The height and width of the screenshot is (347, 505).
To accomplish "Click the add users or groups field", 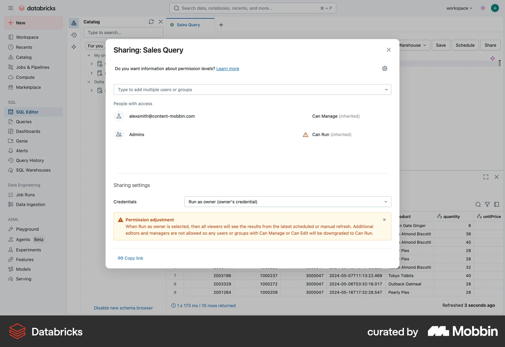I will point(252,89).
